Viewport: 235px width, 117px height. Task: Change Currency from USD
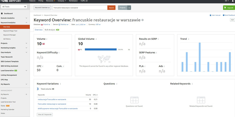pos(98,25)
